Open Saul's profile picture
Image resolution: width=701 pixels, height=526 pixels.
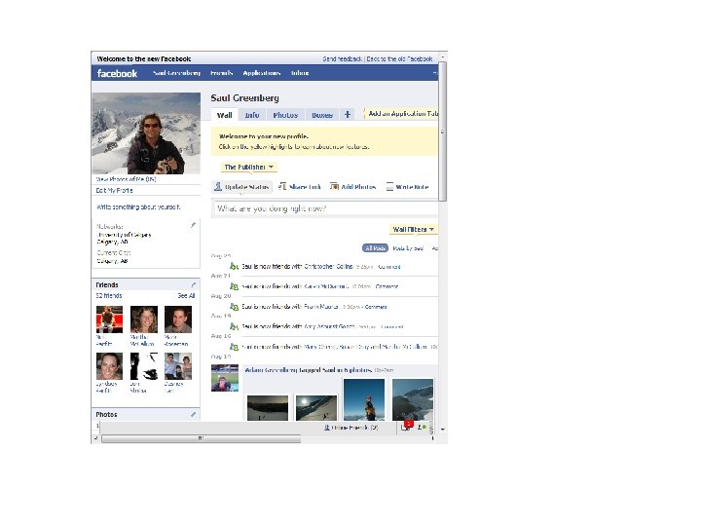click(x=146, y=133)
